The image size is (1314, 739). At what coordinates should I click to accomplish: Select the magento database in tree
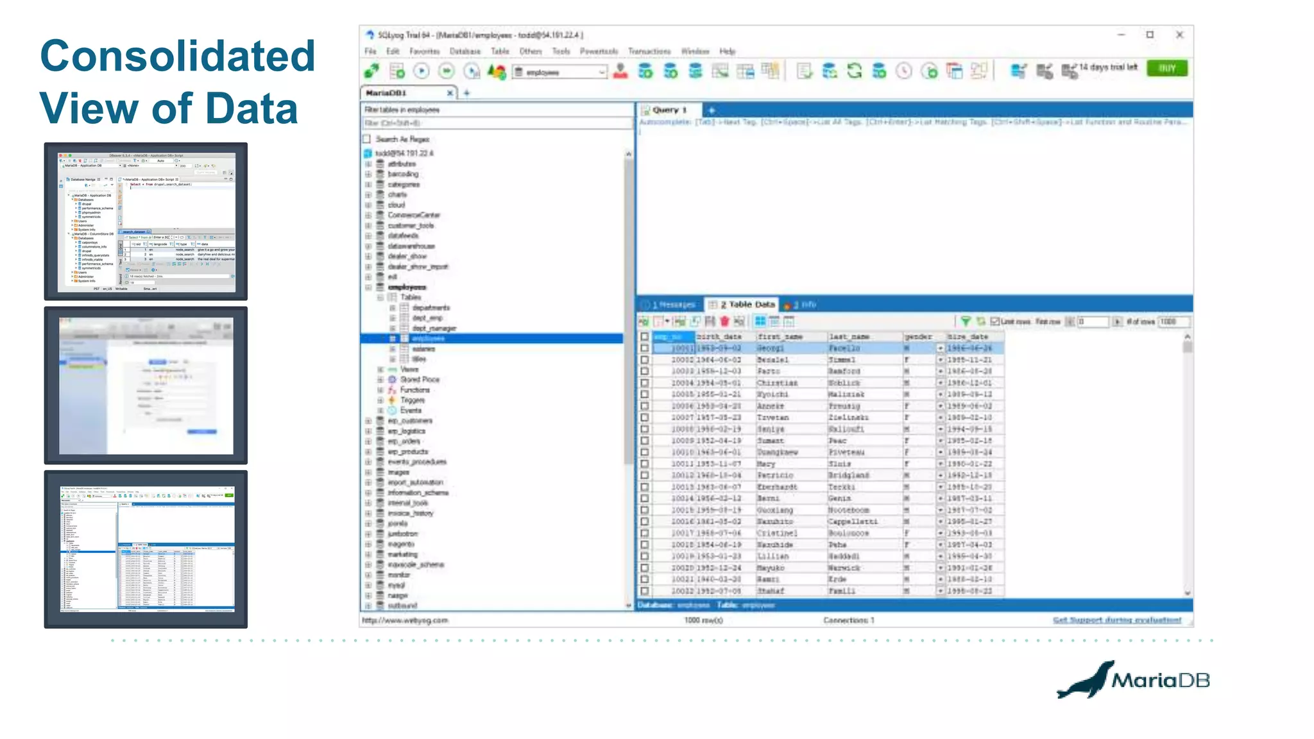tap(401, 544)
